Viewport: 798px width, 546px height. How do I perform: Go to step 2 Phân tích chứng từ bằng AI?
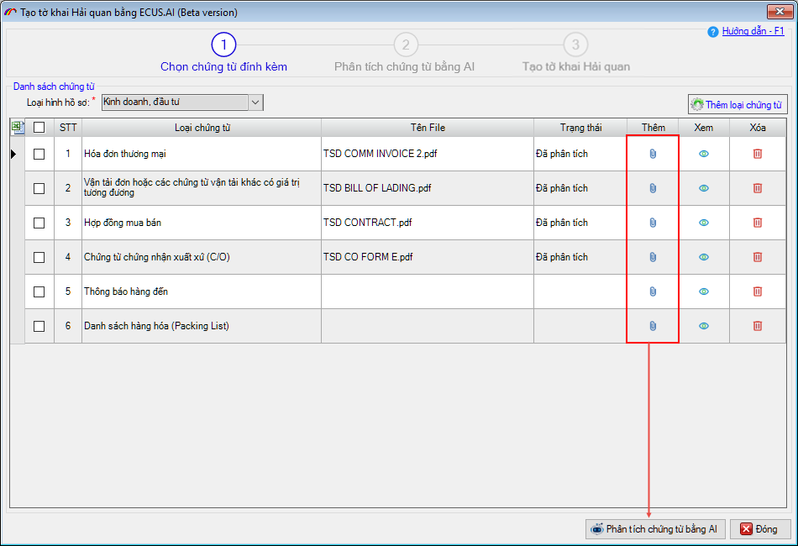405,45
